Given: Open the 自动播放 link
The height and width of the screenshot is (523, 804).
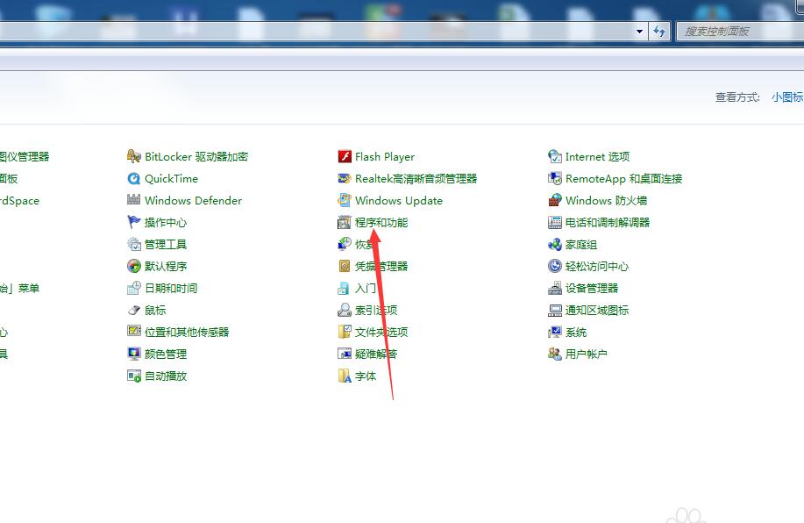Looking at the screenshot, I should click(166, 376).
